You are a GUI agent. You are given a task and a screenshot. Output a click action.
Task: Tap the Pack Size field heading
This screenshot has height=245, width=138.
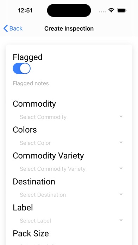(x=31, y=233)
